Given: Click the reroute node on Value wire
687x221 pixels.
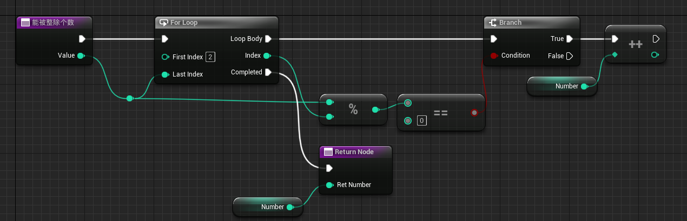Looking at the screenshot, I should point(129,99).
